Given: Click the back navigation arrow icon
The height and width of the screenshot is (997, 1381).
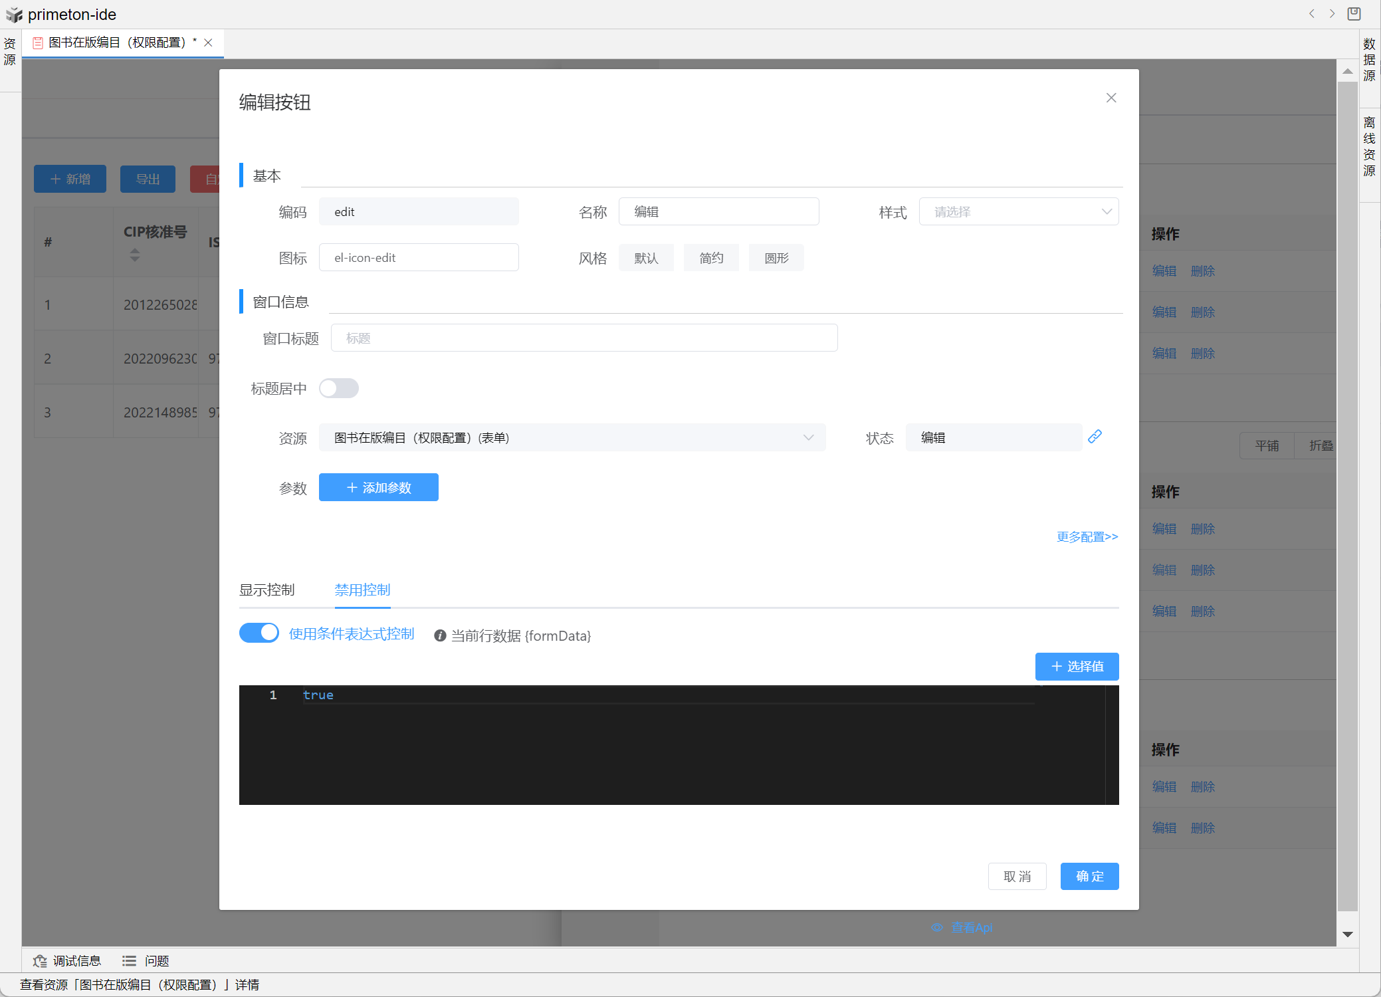Looking at the screenshot, I should coord(1312,14).
